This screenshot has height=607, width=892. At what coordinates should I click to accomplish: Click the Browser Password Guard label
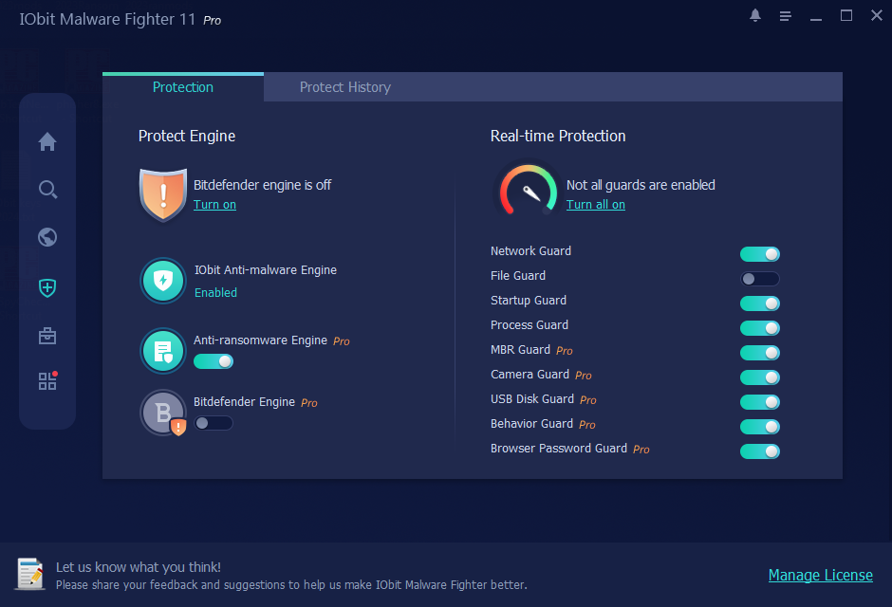[559, 449]
